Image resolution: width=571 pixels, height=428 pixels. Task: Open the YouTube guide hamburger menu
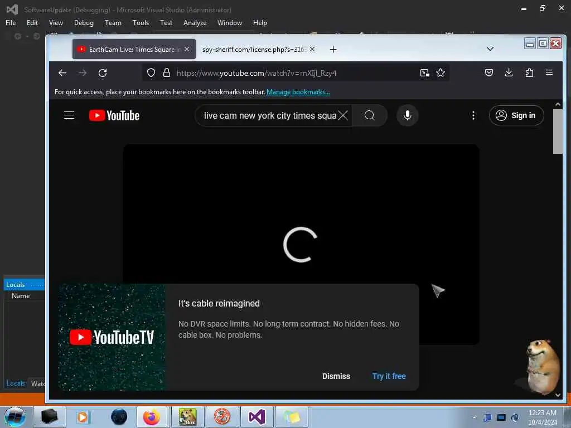tap(69, 115)
